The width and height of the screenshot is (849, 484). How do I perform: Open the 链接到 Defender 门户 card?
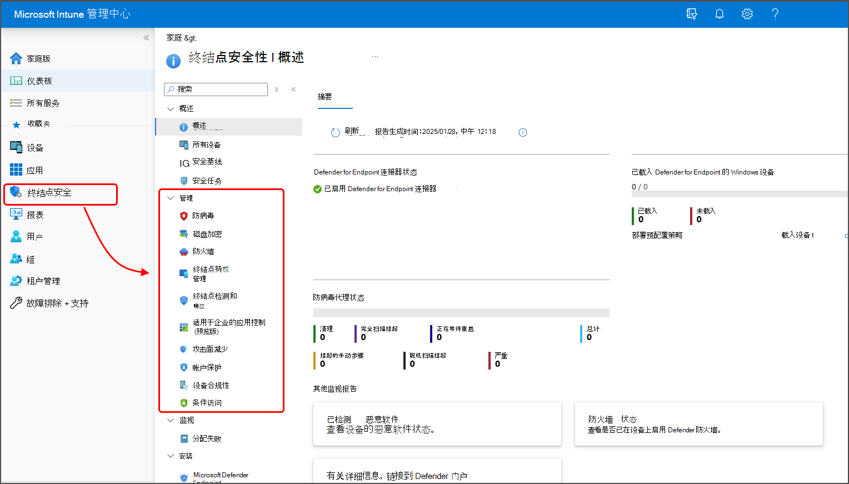pos(437,471)
